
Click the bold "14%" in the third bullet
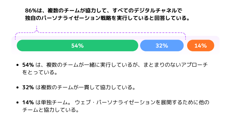coord(28,103)
